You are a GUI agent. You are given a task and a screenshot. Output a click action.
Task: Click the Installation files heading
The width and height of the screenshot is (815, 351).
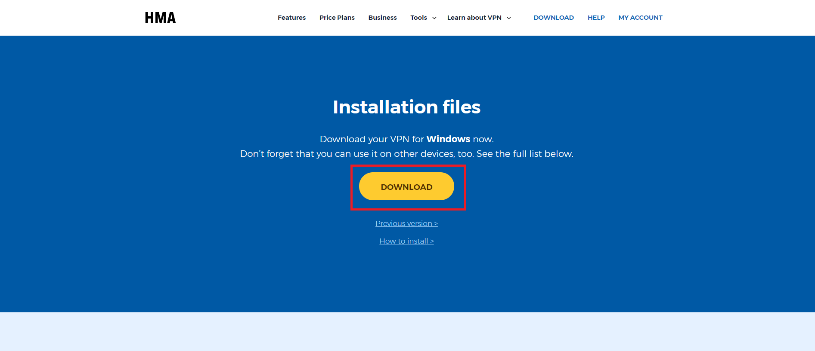[406, 107]
